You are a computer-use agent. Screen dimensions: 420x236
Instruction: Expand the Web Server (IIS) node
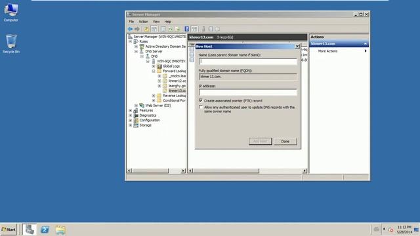(x=136, y=106)
